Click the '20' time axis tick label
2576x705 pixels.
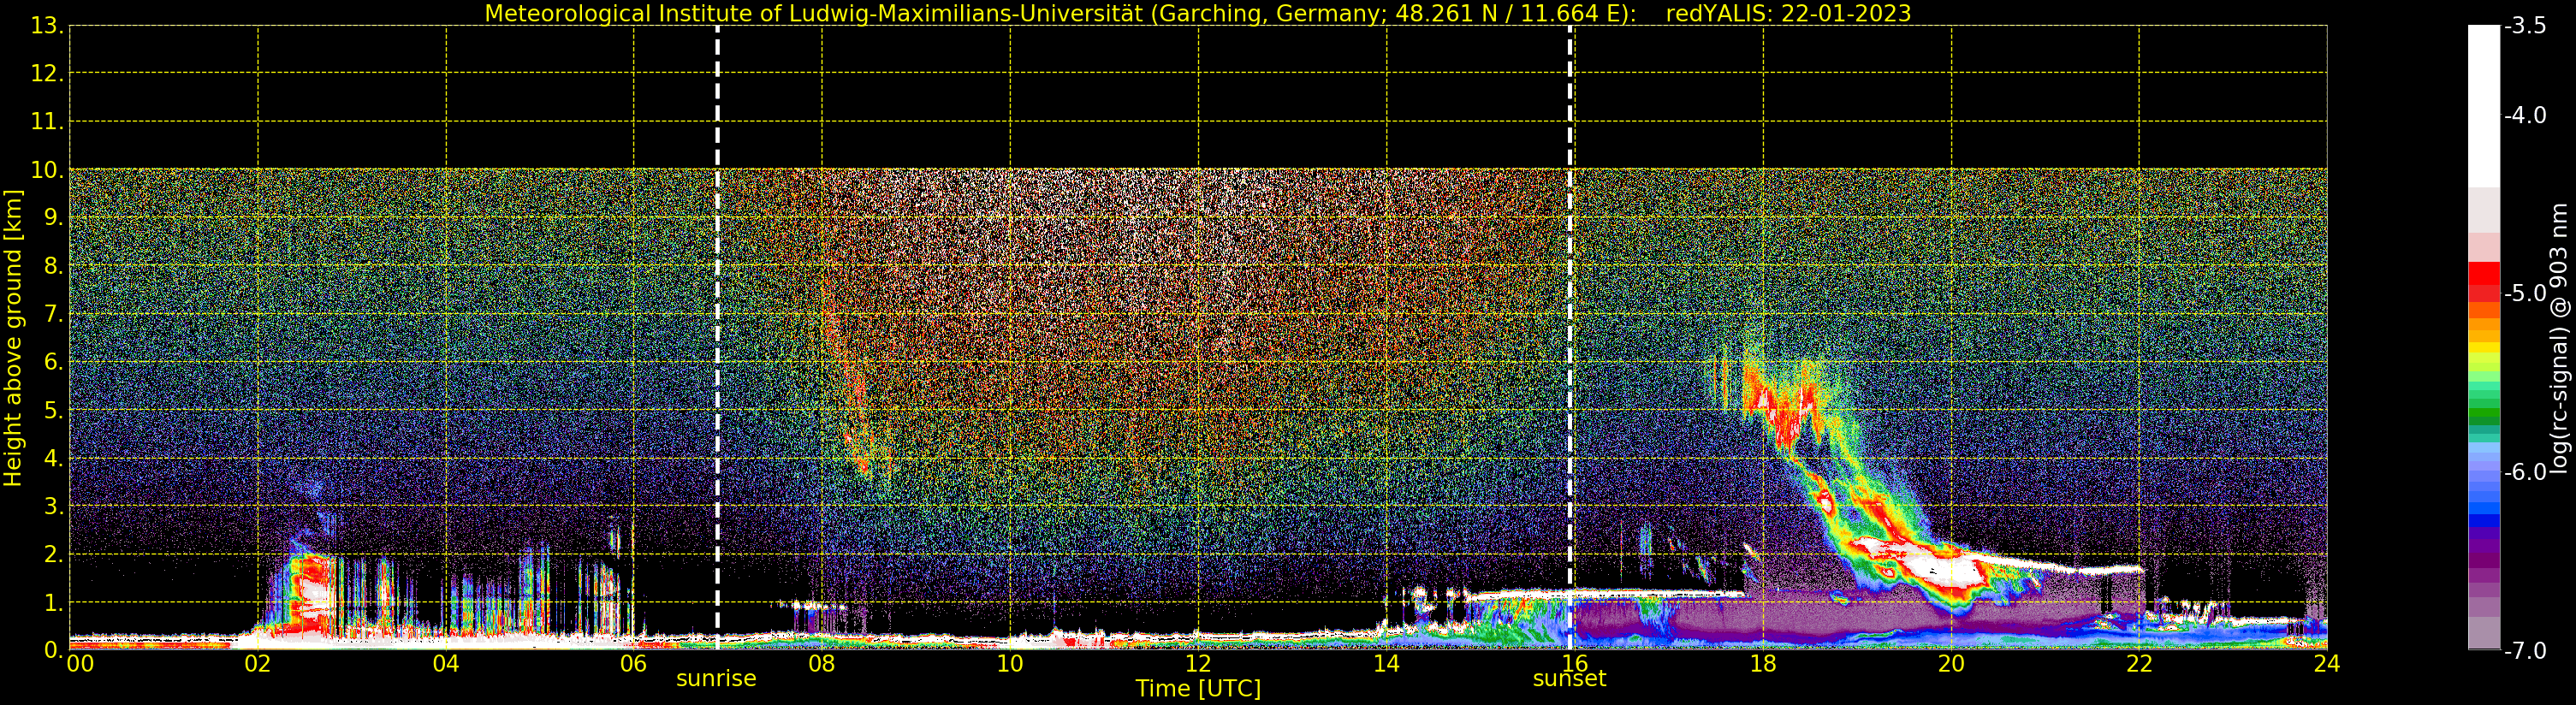click(x=1951, y=663)
